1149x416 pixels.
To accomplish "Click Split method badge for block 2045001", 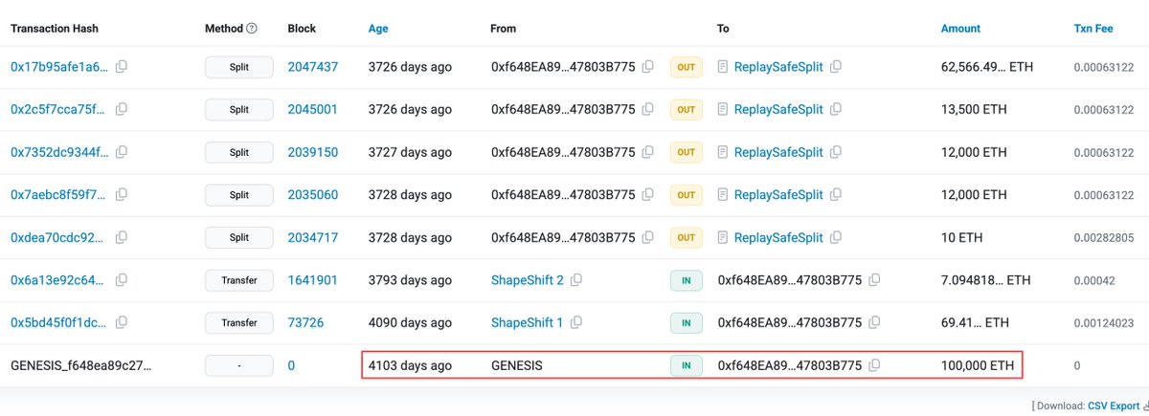I will [238, 109].
